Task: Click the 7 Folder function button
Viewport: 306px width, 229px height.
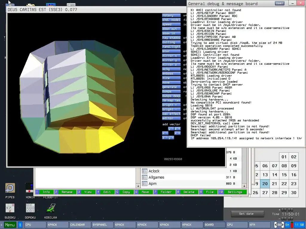Action: (164, 192)
